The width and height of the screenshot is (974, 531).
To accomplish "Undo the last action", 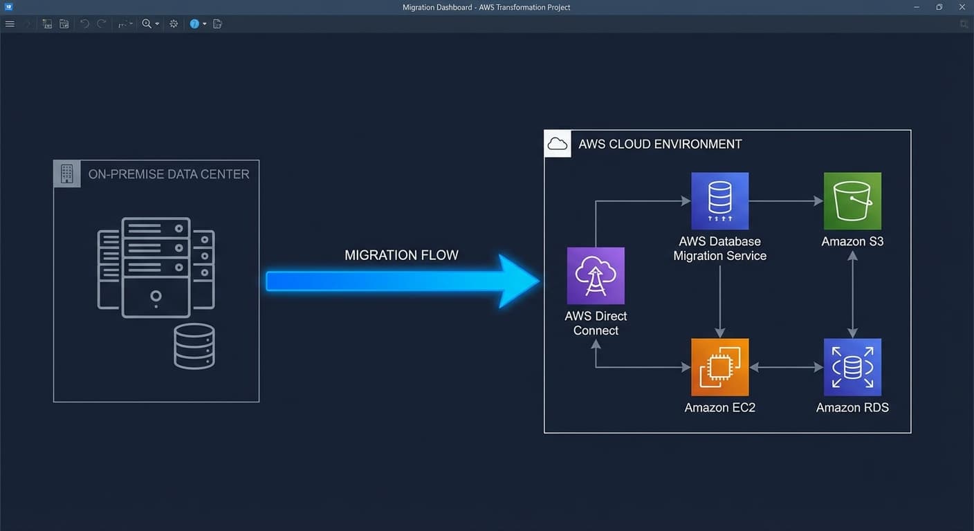I will click(x=84, y=24).
